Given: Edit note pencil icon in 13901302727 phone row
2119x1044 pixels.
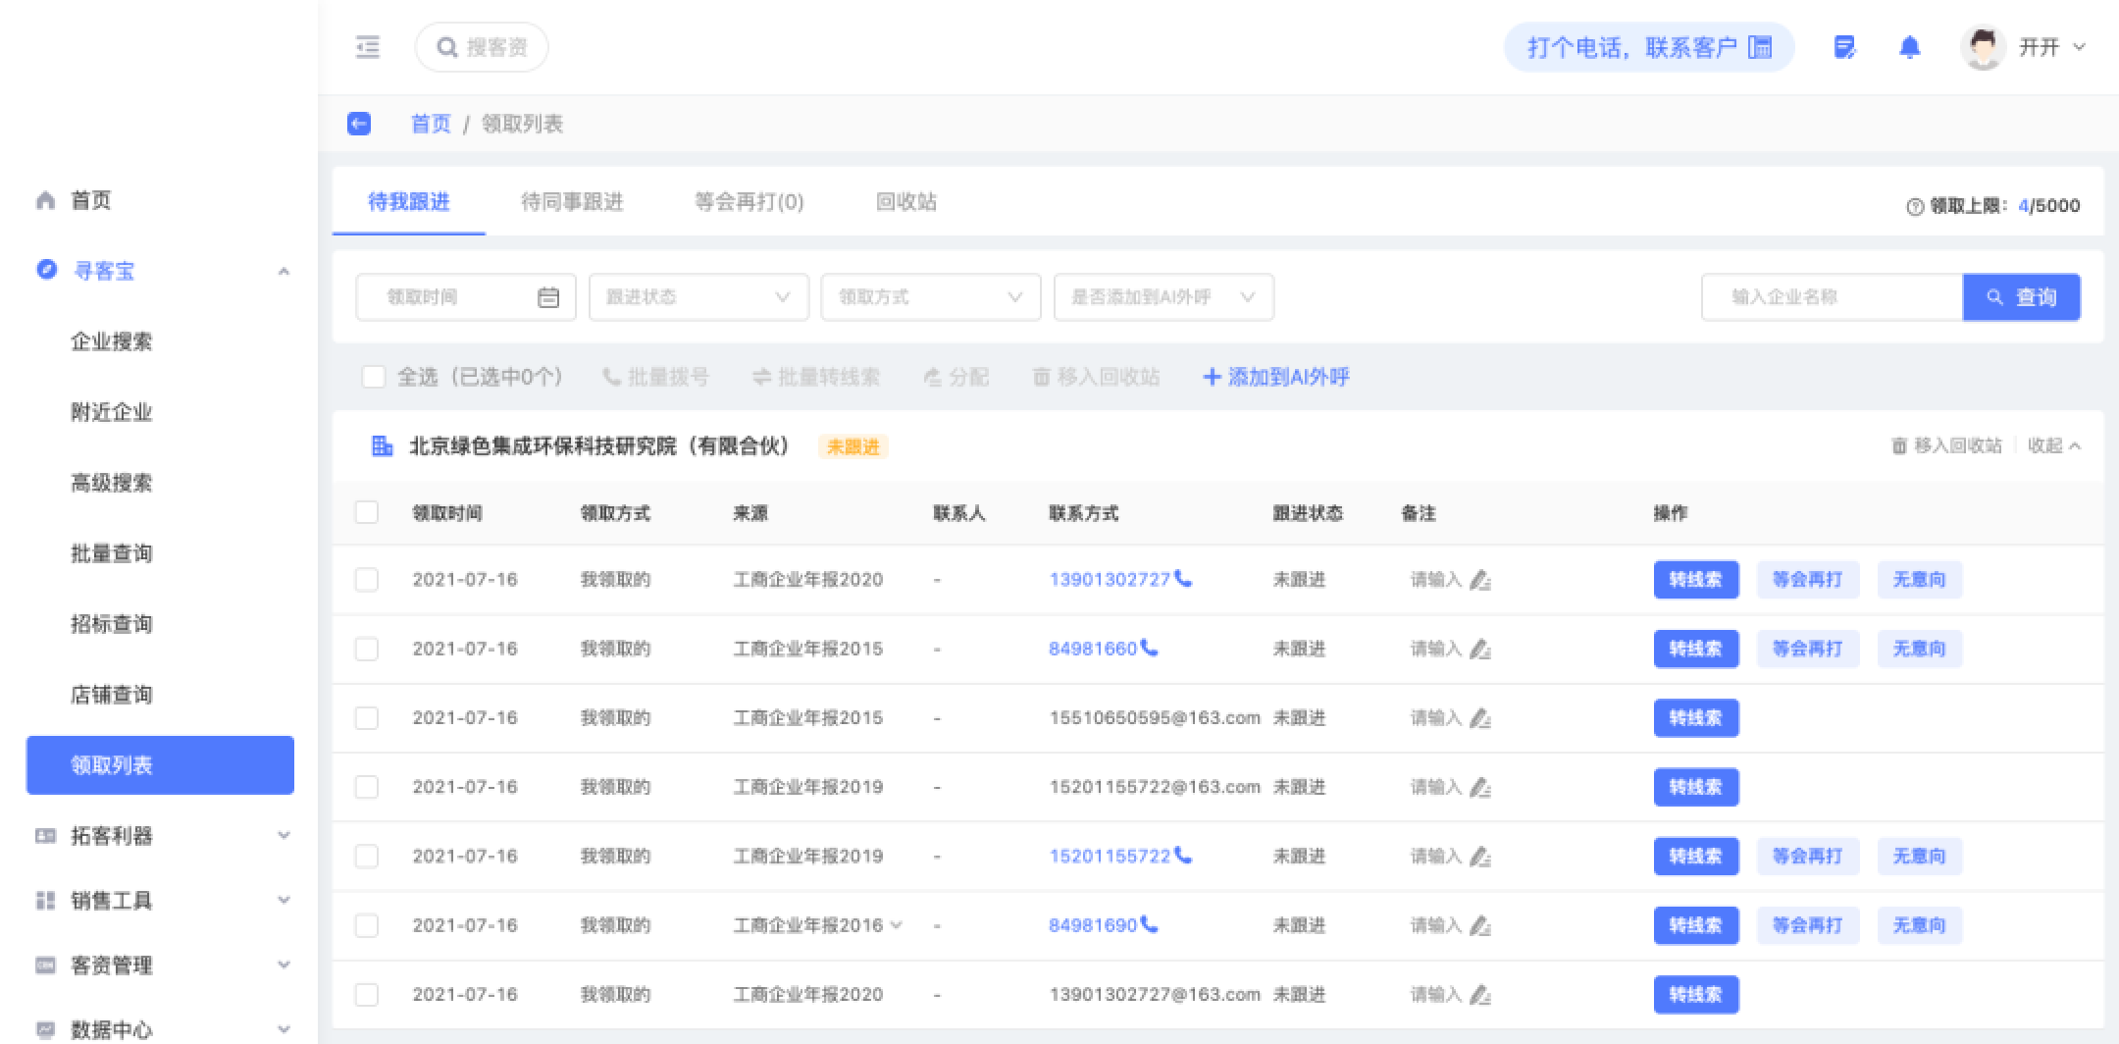Looking at the screenshot, I should [x=1480, y=580].
